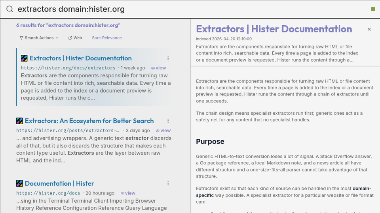Click the Web external link button
Image resolution: width=380 pixels, height=213 pixels.
click(75, 38)
